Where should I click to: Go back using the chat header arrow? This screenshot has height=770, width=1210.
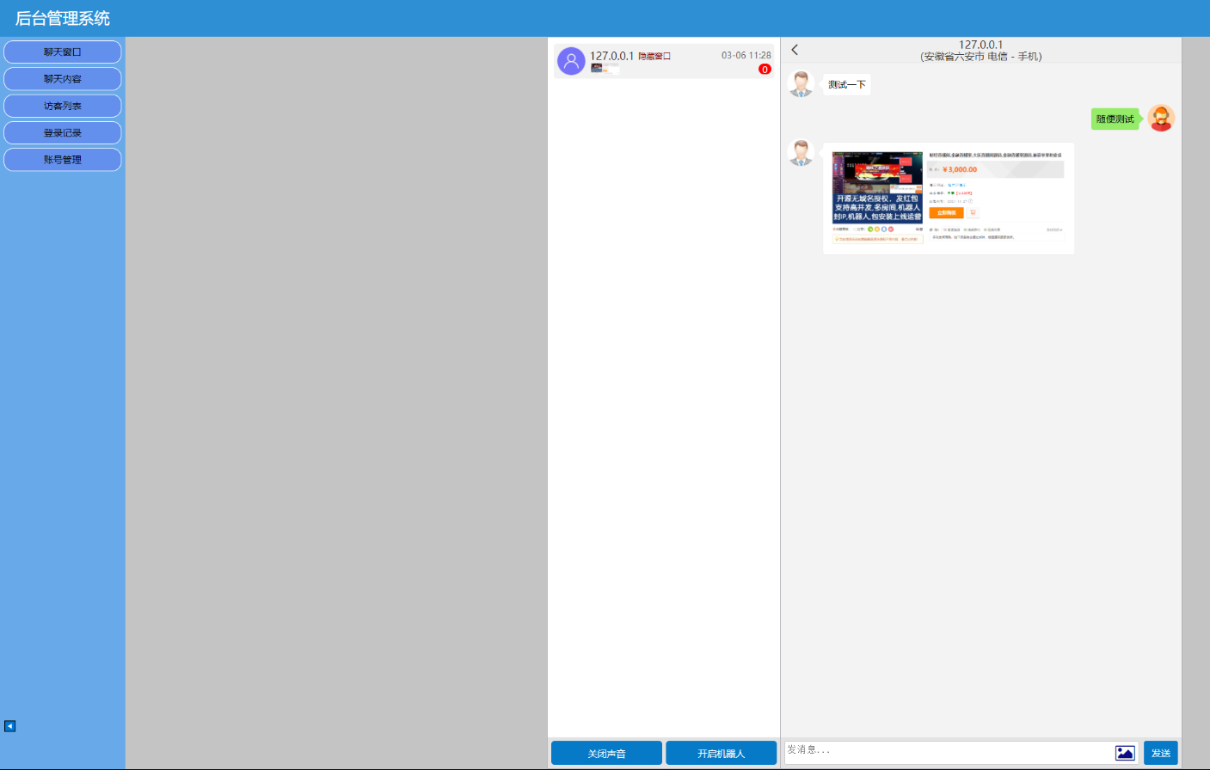pyautogui.click(x=795, y=50)
